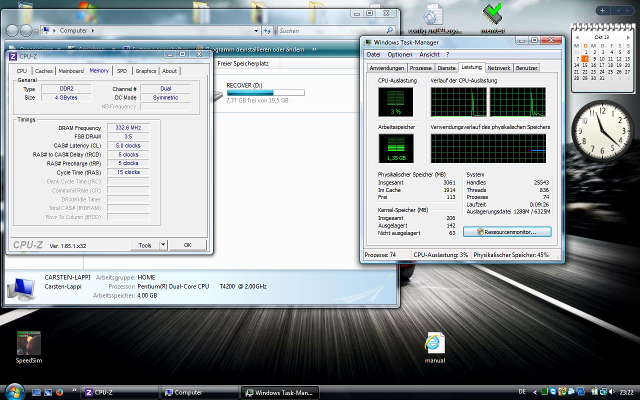Open ? help menu in Task Manager
Image resolution: width=640 pixels, height=400 pixels.
click(x=447, y=54)
